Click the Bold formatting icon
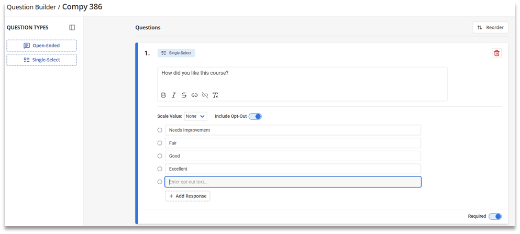Screen dimensions: 520x234 point(163,95)
